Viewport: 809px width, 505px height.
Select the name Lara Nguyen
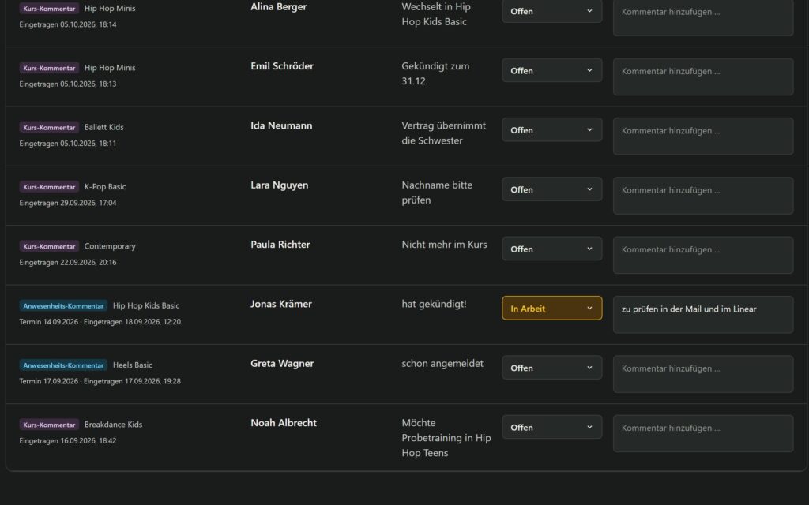click(x=279, y=185)
